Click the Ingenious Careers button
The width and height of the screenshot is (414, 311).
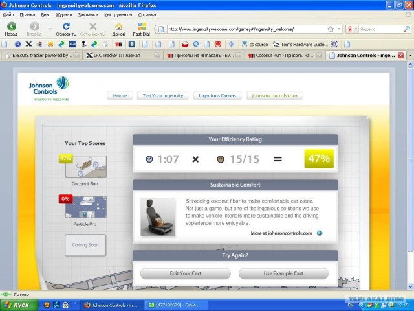tap(217, 95)
